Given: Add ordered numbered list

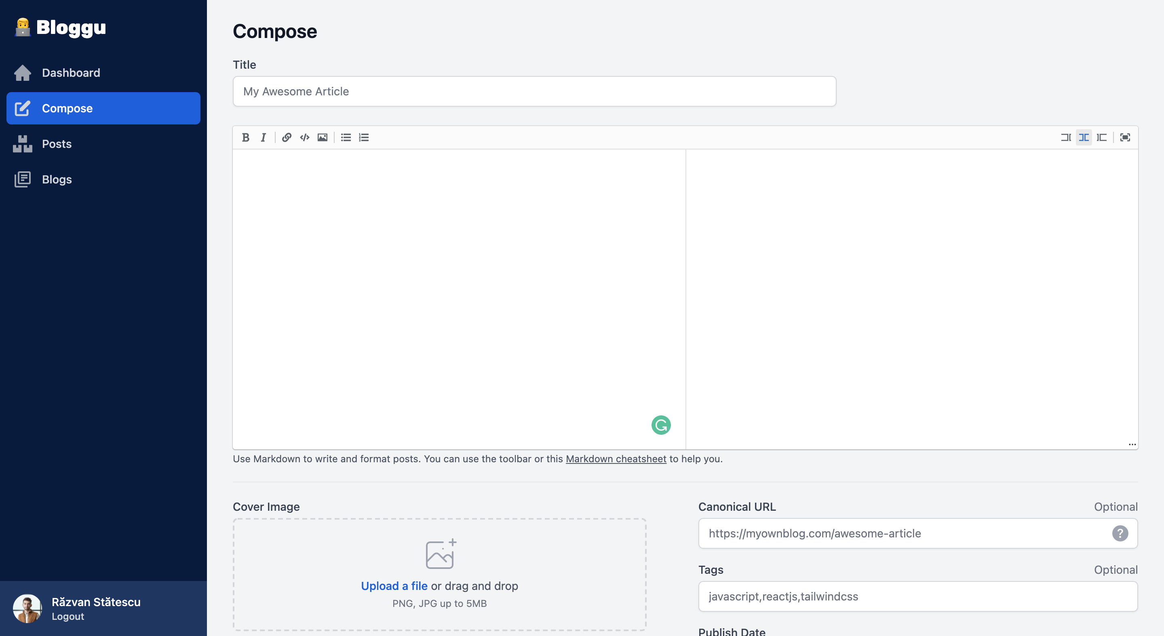Looking at the screenshot, I should click(364, 137).
